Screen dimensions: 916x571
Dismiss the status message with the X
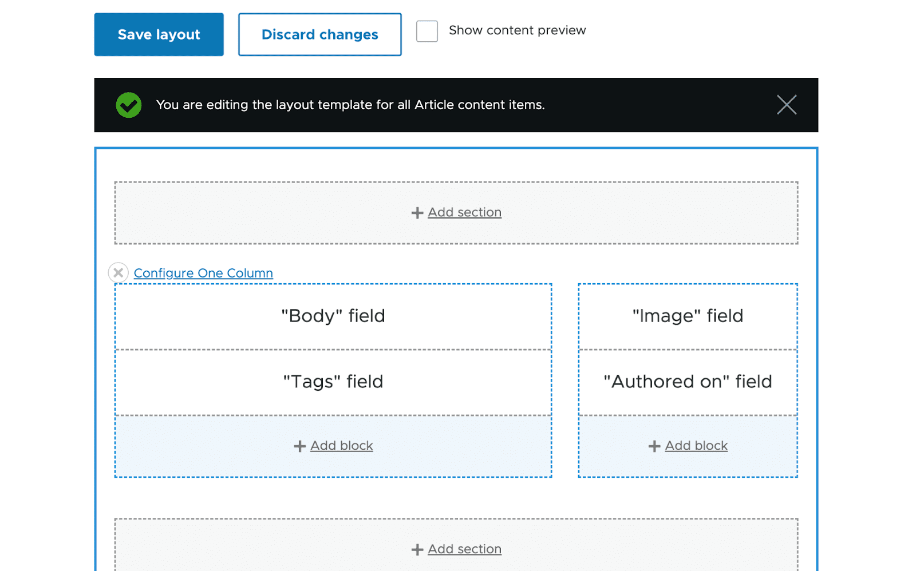click(786, 105)
